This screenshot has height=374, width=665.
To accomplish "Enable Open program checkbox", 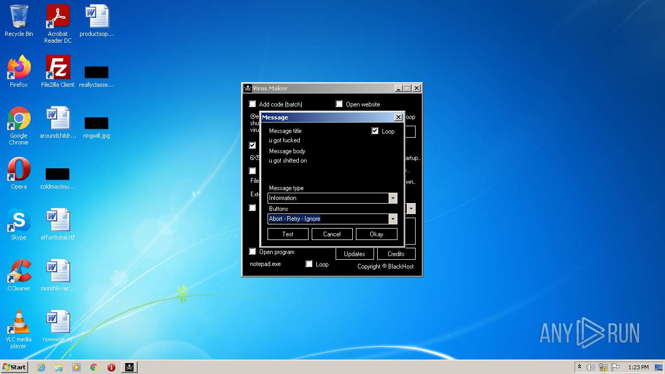I will point(252,251).
